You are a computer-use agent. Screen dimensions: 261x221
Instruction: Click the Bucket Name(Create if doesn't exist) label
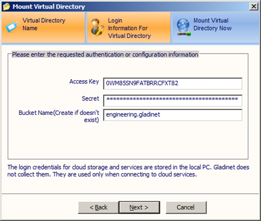59,116
